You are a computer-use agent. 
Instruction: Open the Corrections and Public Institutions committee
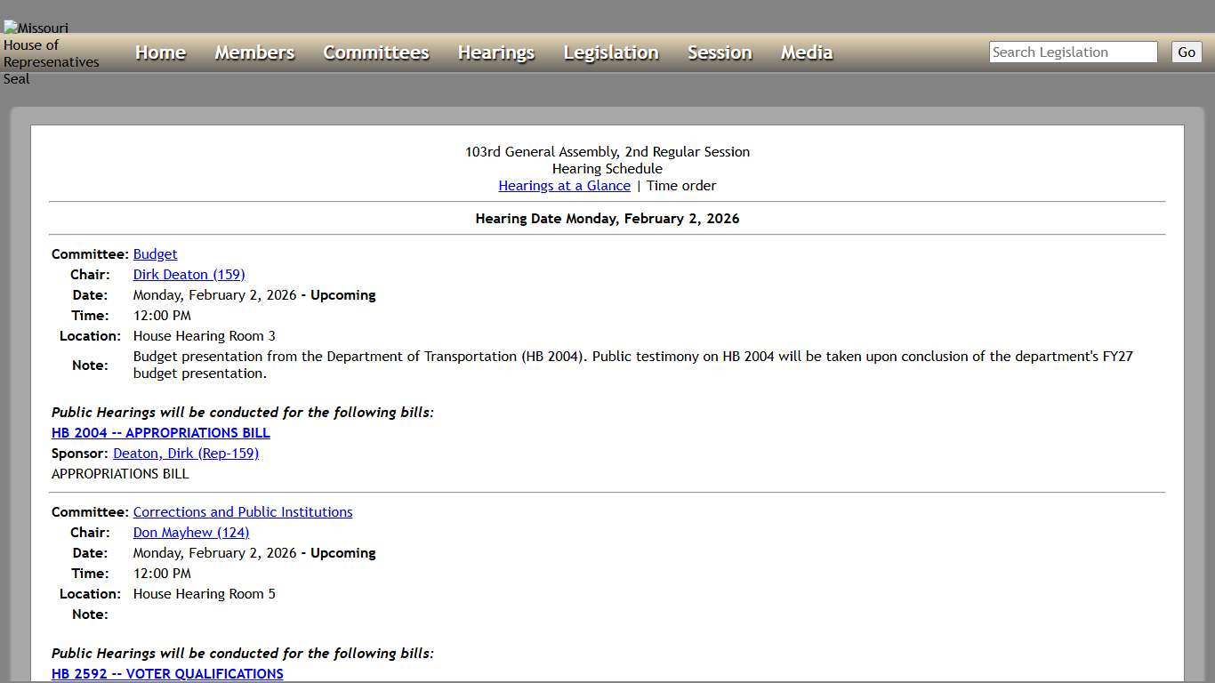[242, 511]
